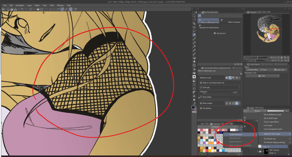292x157 pixels.
Task: Select the Eyedropper tool
Action: coord(194,39)
